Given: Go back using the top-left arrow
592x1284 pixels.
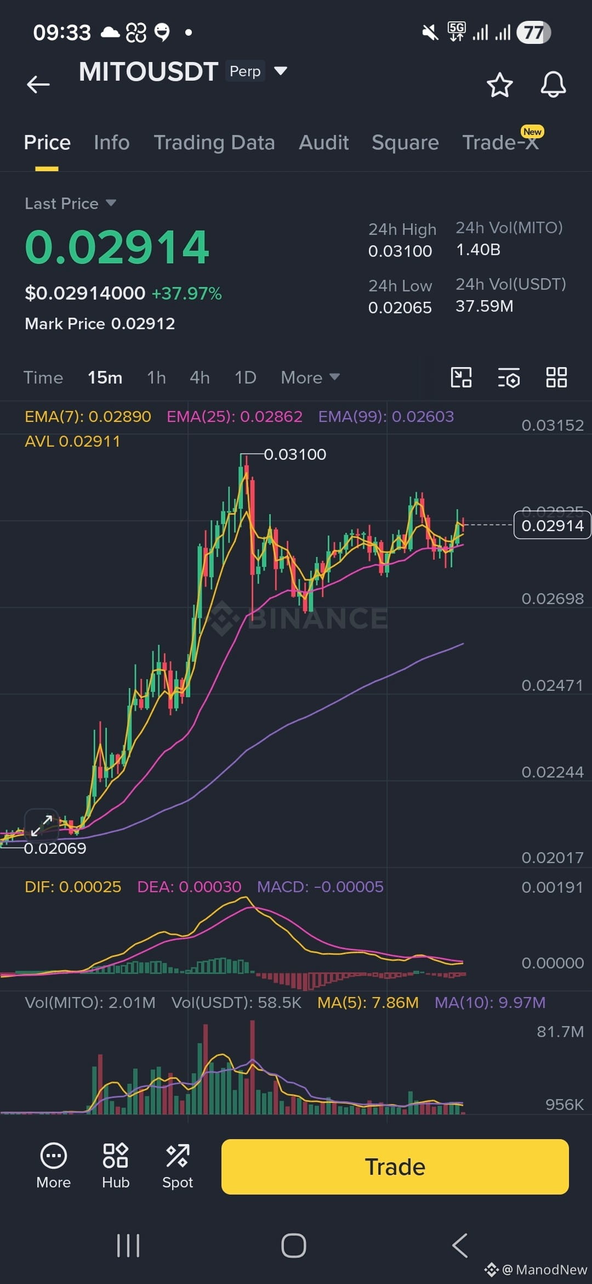Looking at the screenshot, I should click(38, 85).
